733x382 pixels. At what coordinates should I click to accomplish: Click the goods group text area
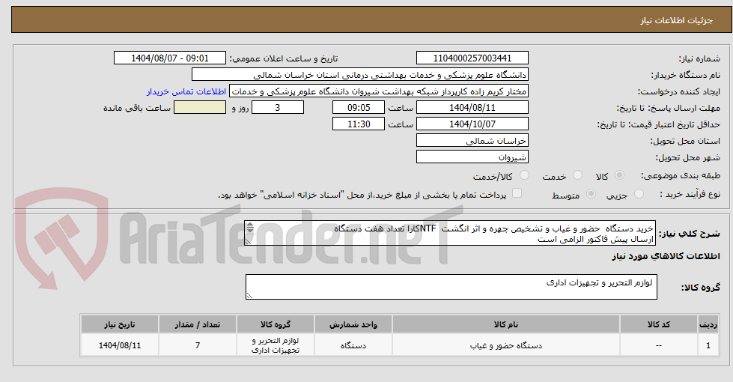pos(451,287)
